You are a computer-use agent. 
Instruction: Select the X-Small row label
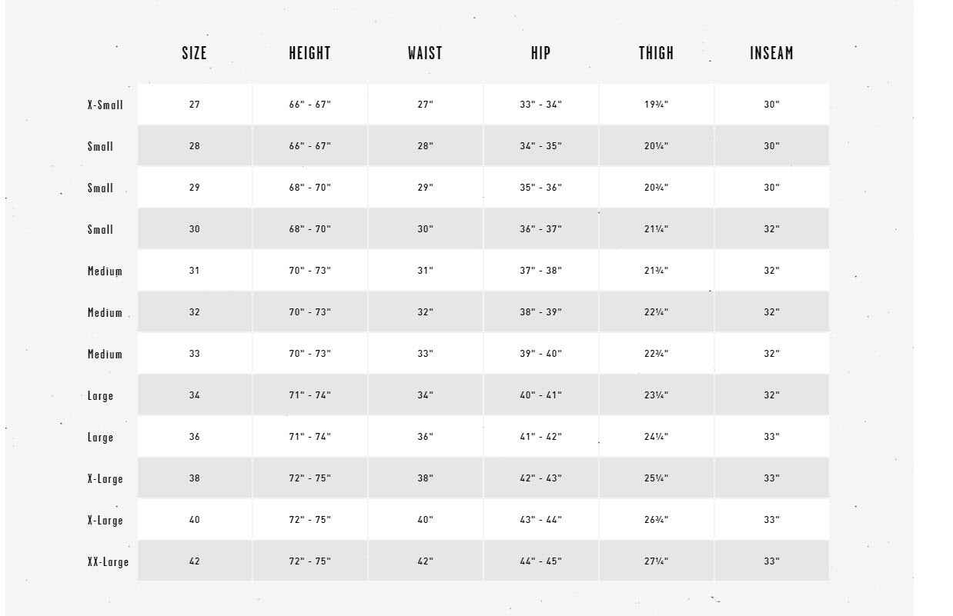tap(105, 105)
